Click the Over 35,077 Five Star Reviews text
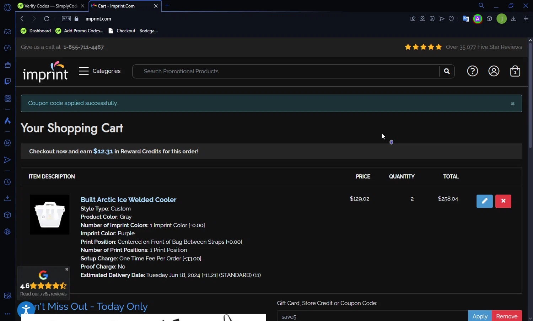The height and width of the screenshot is (321, 533). point(484,47)
